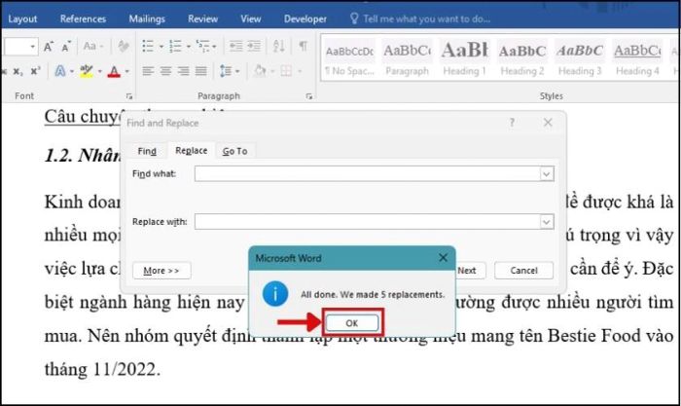This screenshot has width=681, height=406.
Task: Open the View ribbon tab
Action: coord(251,18)
